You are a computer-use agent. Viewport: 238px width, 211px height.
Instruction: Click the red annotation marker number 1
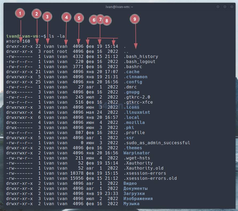pyautogui.click(x=20, y=14)
